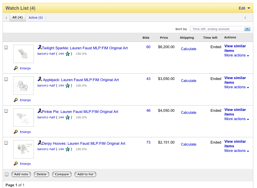257x188 pixels.
Task: View the 73 bids on Derpy Hooves
Action: click(148, 142)
